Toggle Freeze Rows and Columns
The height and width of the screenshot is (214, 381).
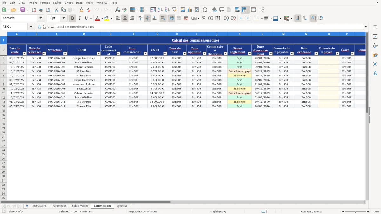point(244,10)
